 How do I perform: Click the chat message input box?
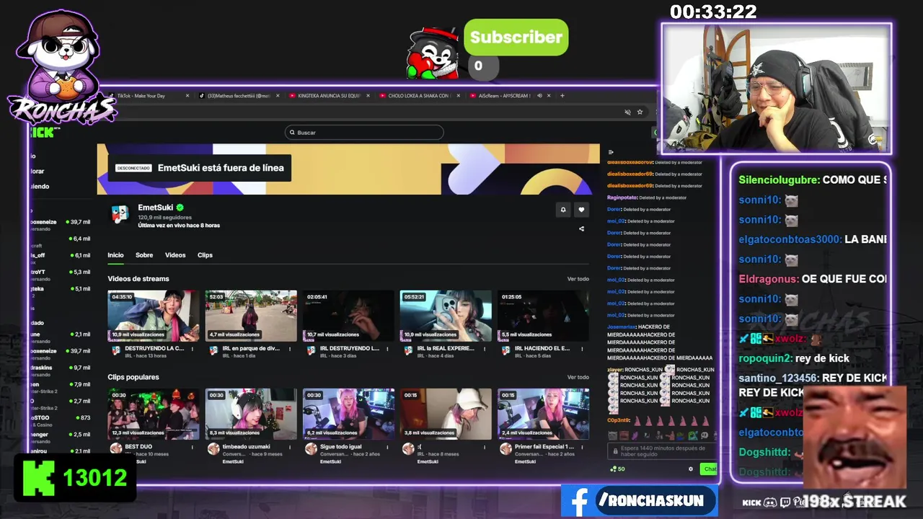tap(663, 451)
